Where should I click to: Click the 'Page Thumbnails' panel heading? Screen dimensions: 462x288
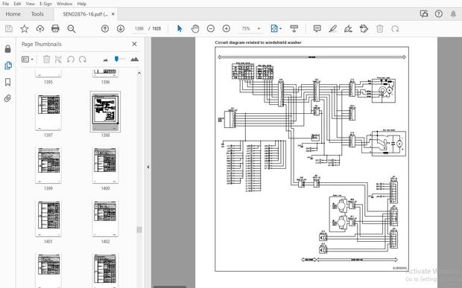[42, 44]
